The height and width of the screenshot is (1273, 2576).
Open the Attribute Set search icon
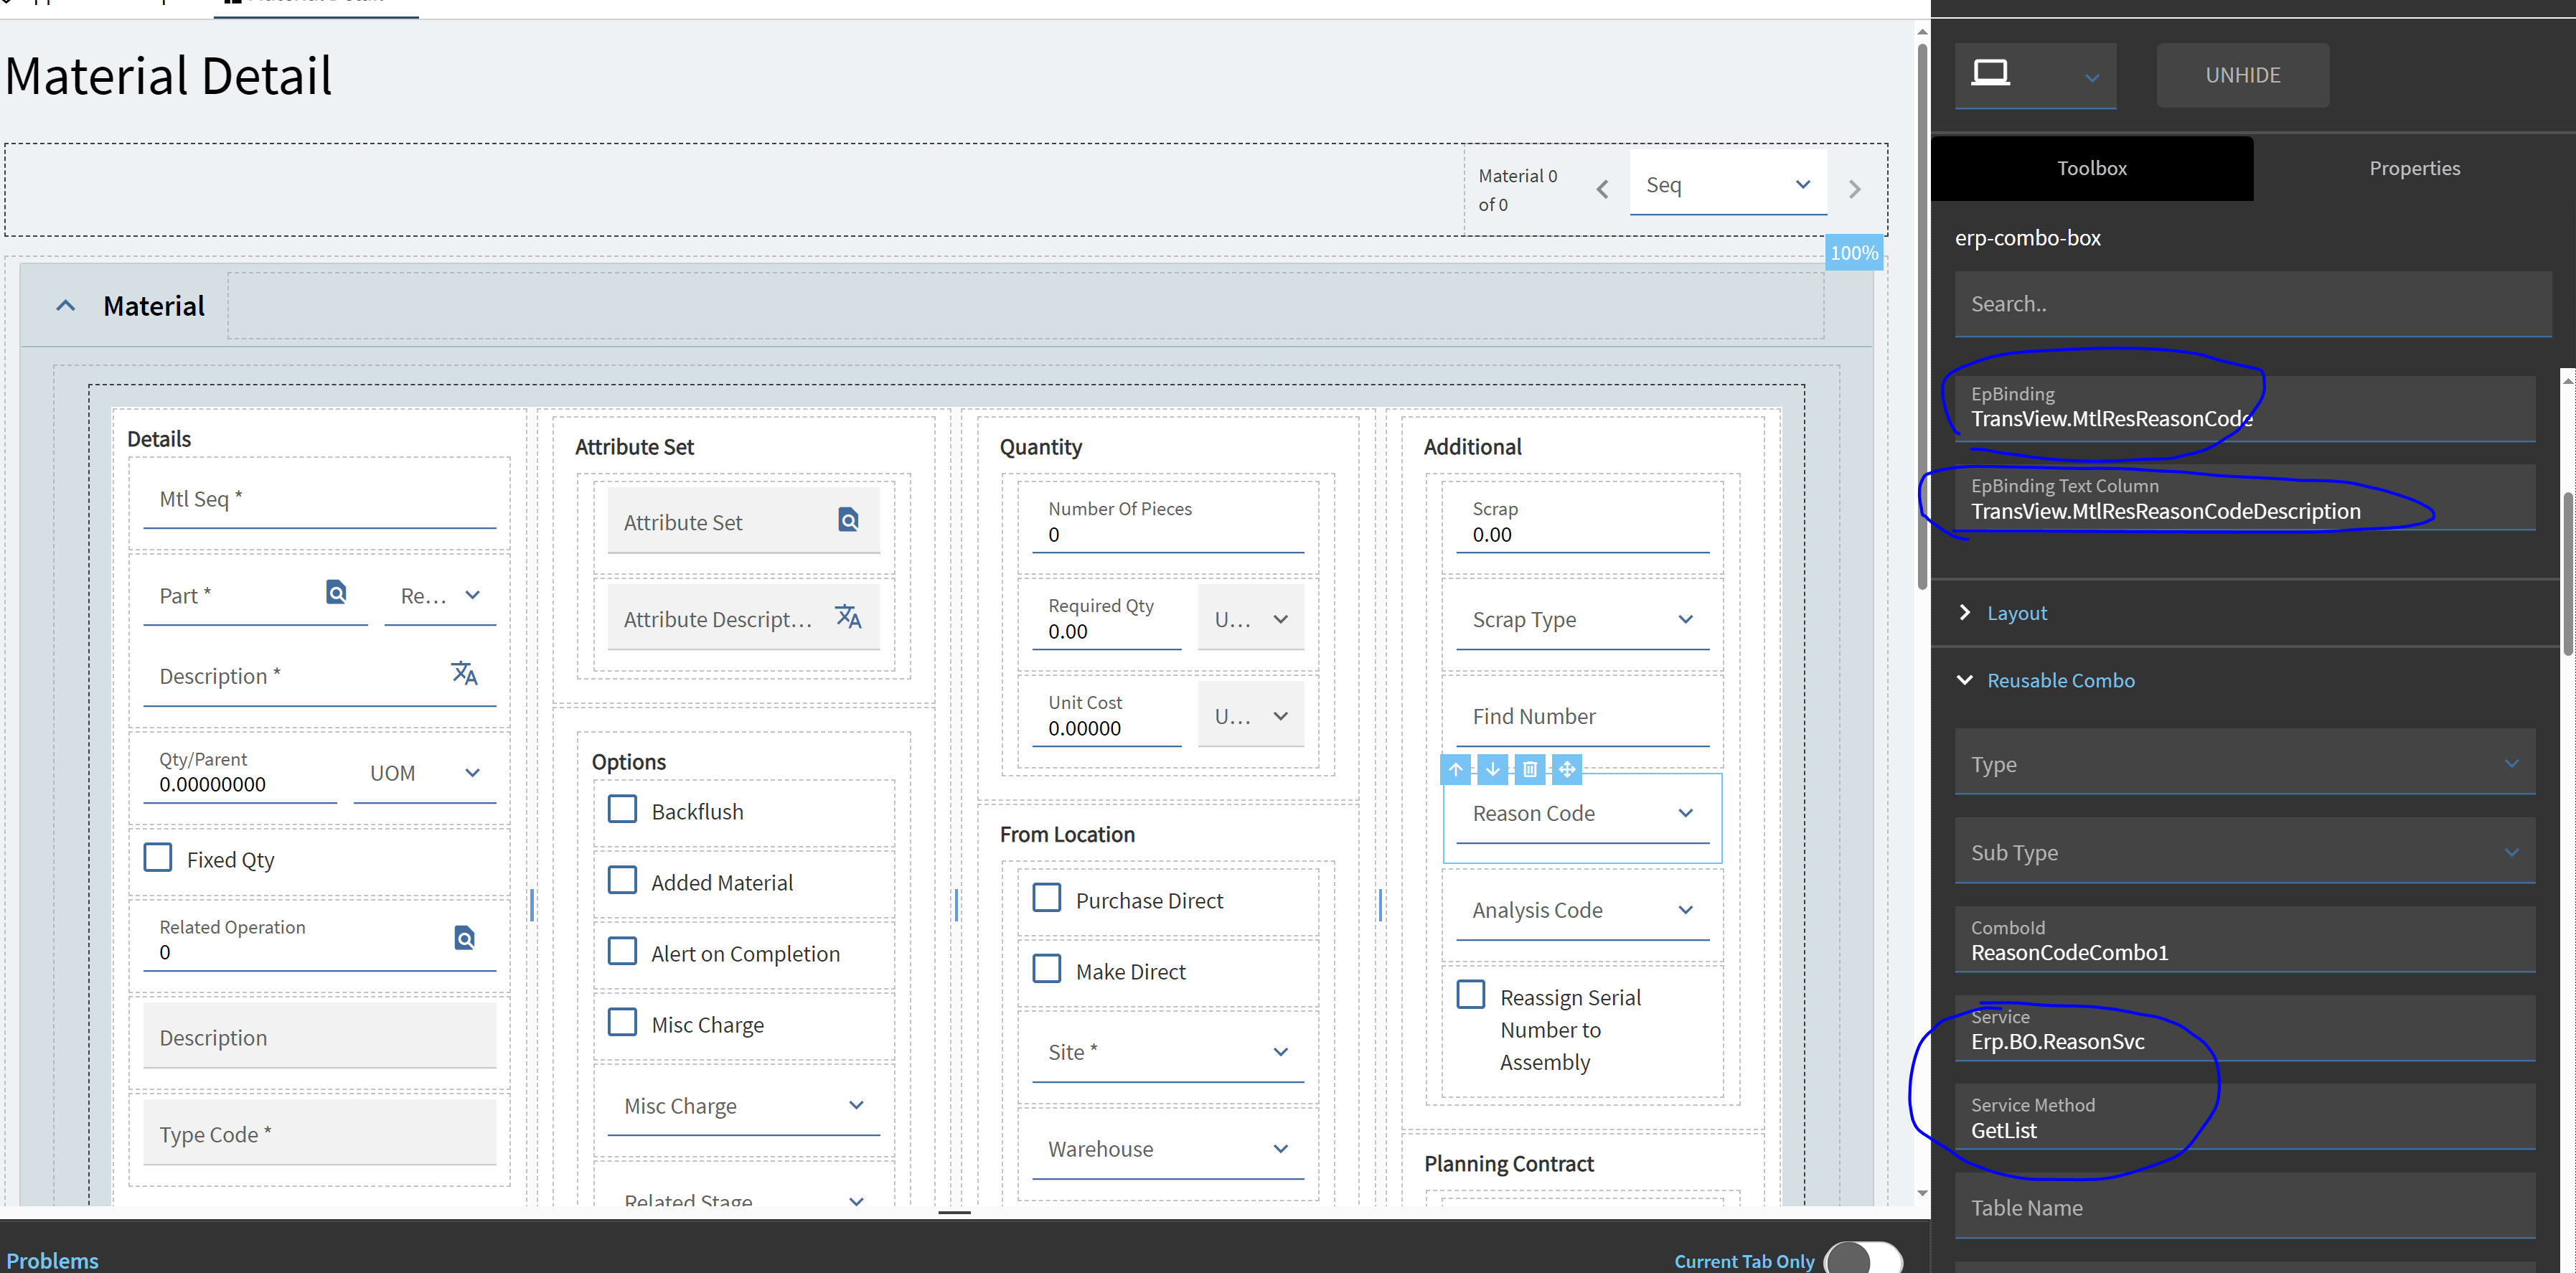pos(848,520)
